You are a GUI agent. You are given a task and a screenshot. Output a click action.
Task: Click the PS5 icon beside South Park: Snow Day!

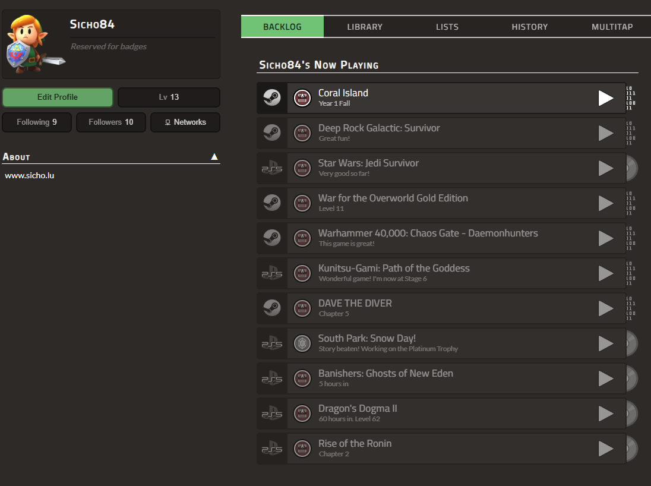click(x=272, y=343)
